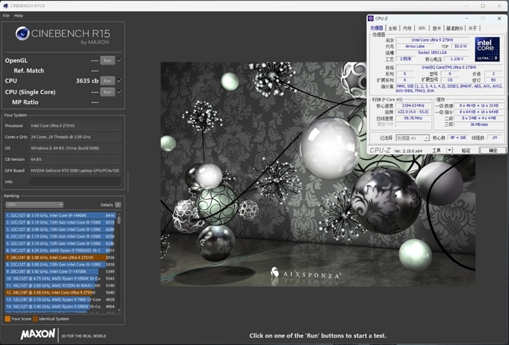509x345 pixels.
Task: Switch to the 内存 tab in CPU-Z
Action: (x=407, y=28)
